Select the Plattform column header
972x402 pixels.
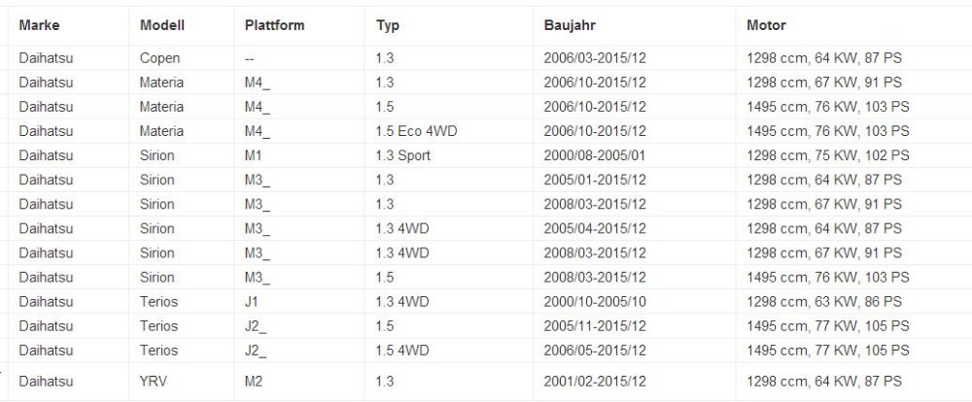[275, 25]
